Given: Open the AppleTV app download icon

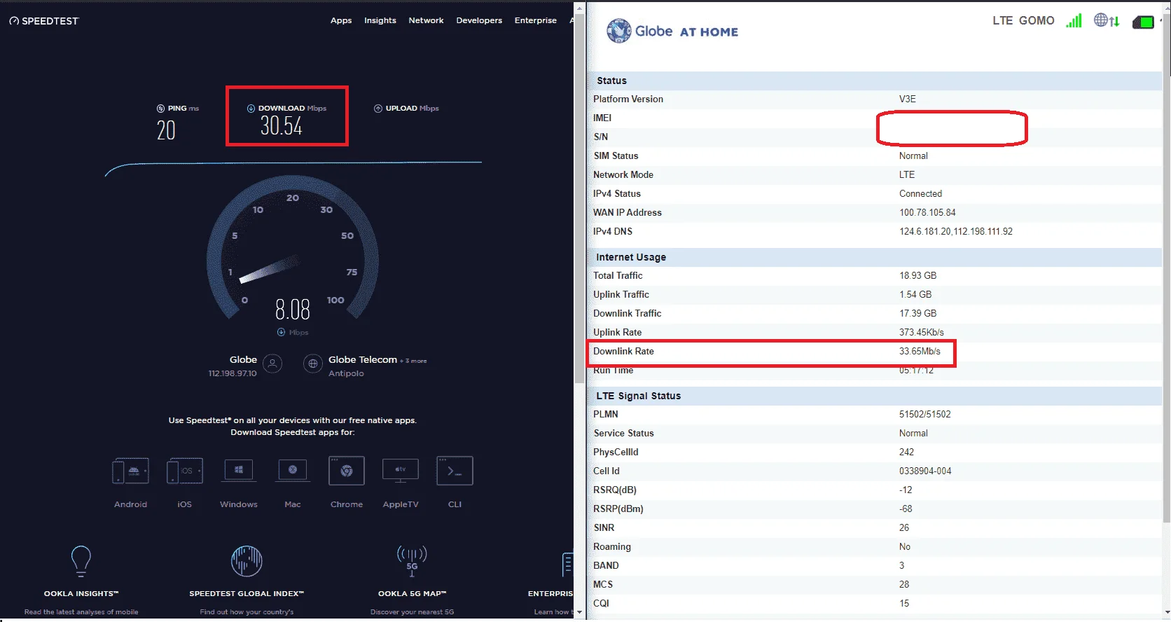Looking at the screenshot, I should [401, 471].
